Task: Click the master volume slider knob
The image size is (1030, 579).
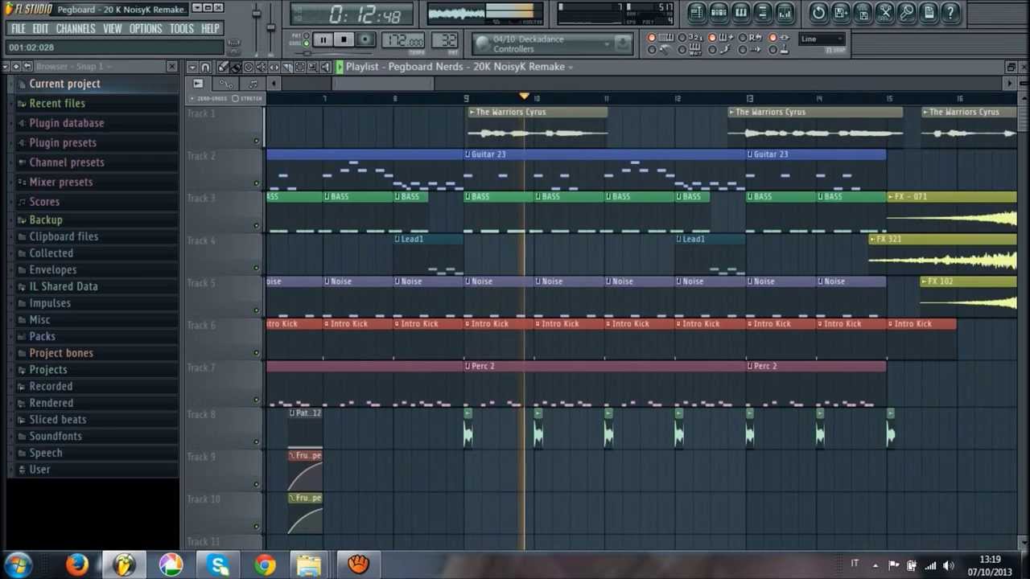Action: click(x=257, y=13)
